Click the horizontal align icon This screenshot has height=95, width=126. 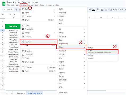(111, 9)
